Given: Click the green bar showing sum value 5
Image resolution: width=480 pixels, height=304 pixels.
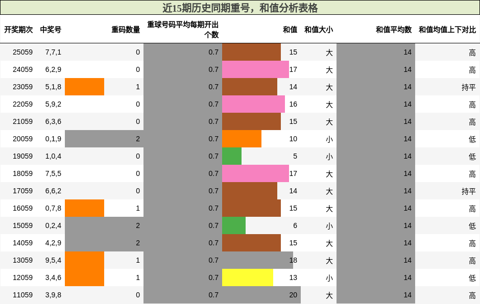Looking at the screenshot, I should [232, 156].
